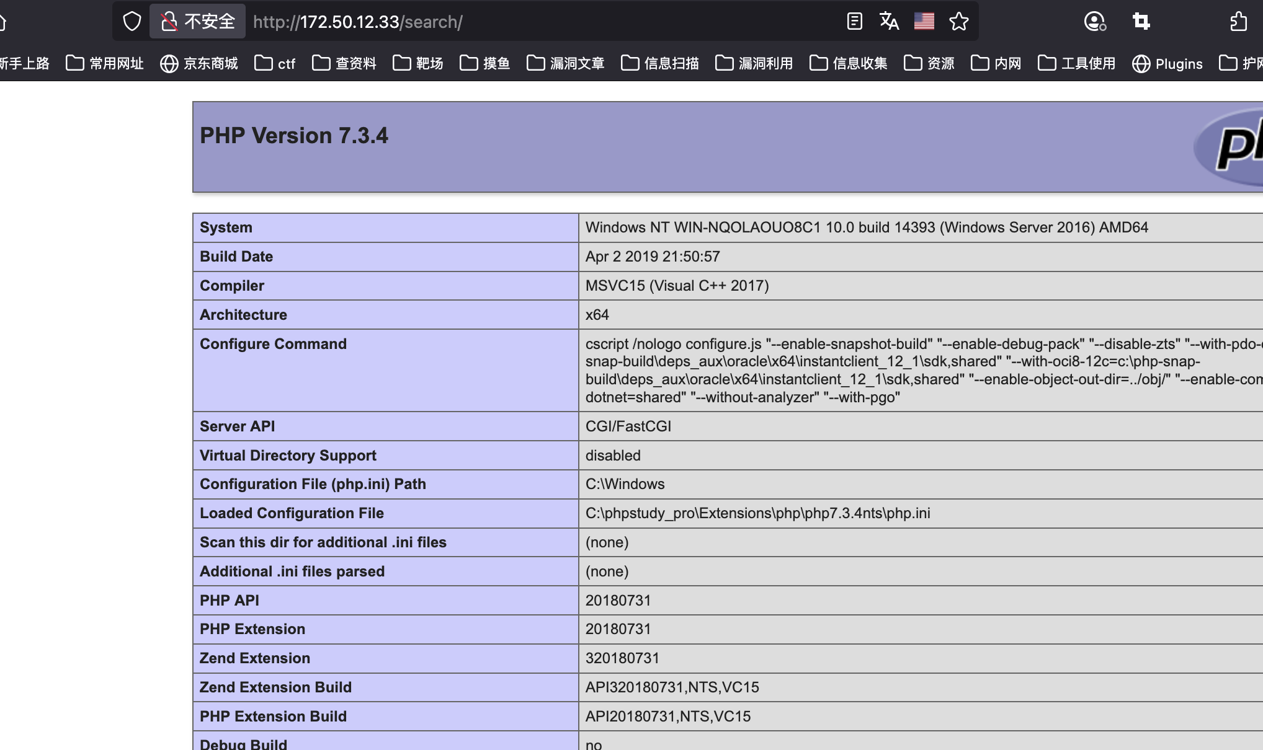The height and width of the screenshot is (750, 1263).
Task: Click Scan this dir label
Action: point(323,542)
